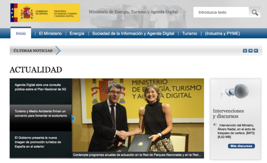Click the search magnifying glass icon
Image resolution: width=267 pixels, height=163 pixels.
[254, 13]
